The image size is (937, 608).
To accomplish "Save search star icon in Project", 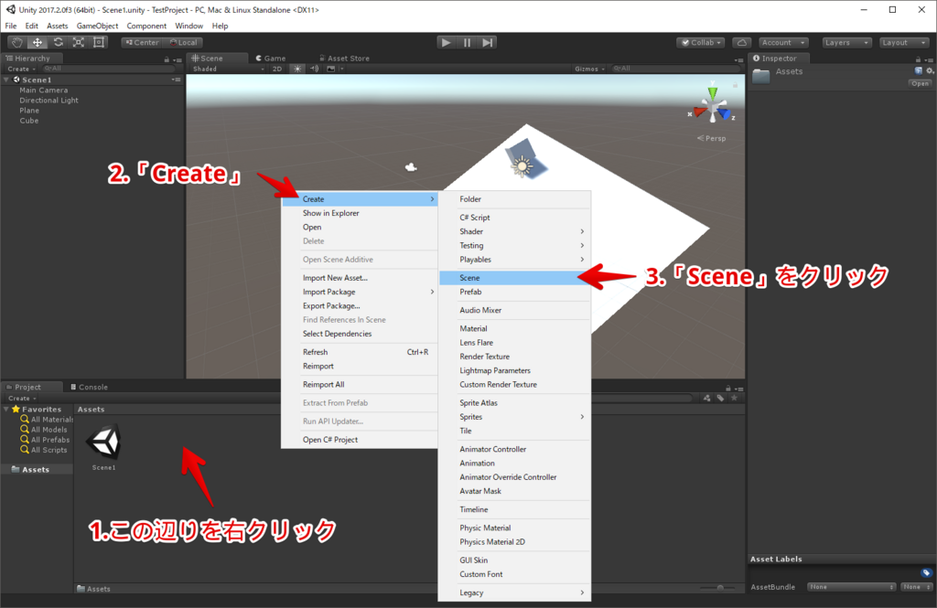I will click(735, 398).
